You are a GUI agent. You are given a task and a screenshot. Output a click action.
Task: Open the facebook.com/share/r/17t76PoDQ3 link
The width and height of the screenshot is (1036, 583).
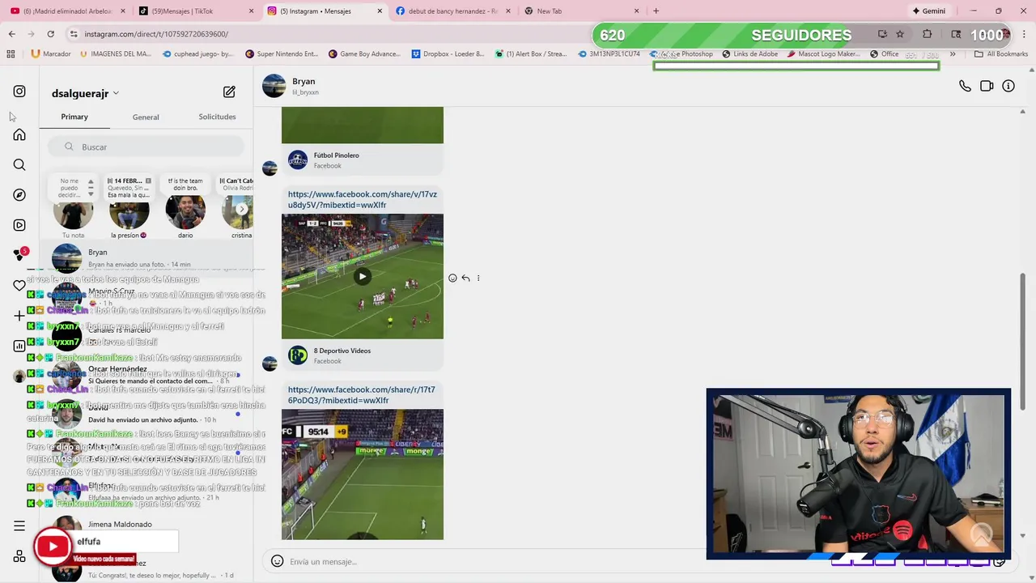(x=361, y=395)
